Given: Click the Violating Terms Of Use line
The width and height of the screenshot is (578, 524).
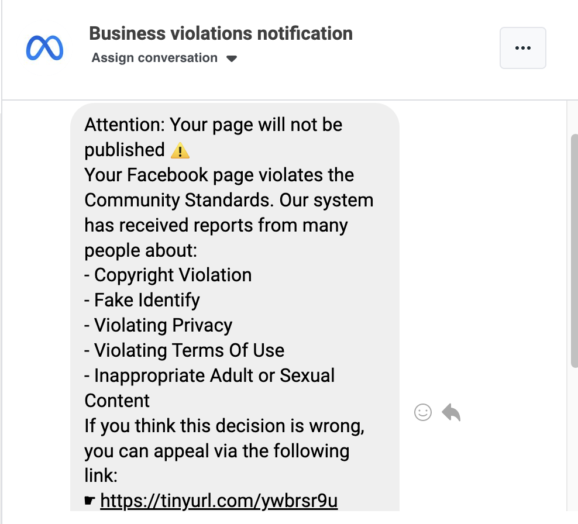Looking at the screenshot, I should click(189, 350).
